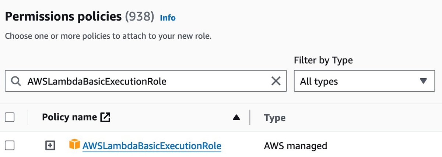The height and width of the screenshot is (157, 442).
Task: Focus the policy search input field
Action: [x=147, y=81]
